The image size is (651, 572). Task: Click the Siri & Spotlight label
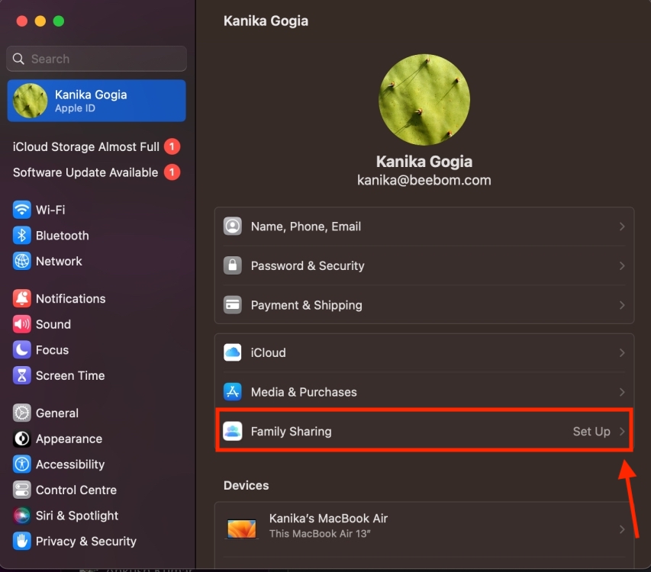point(77,516)
